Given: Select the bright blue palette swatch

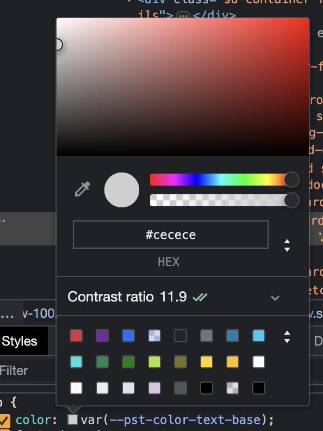Looking at the screenshot, I should [128, 336].
